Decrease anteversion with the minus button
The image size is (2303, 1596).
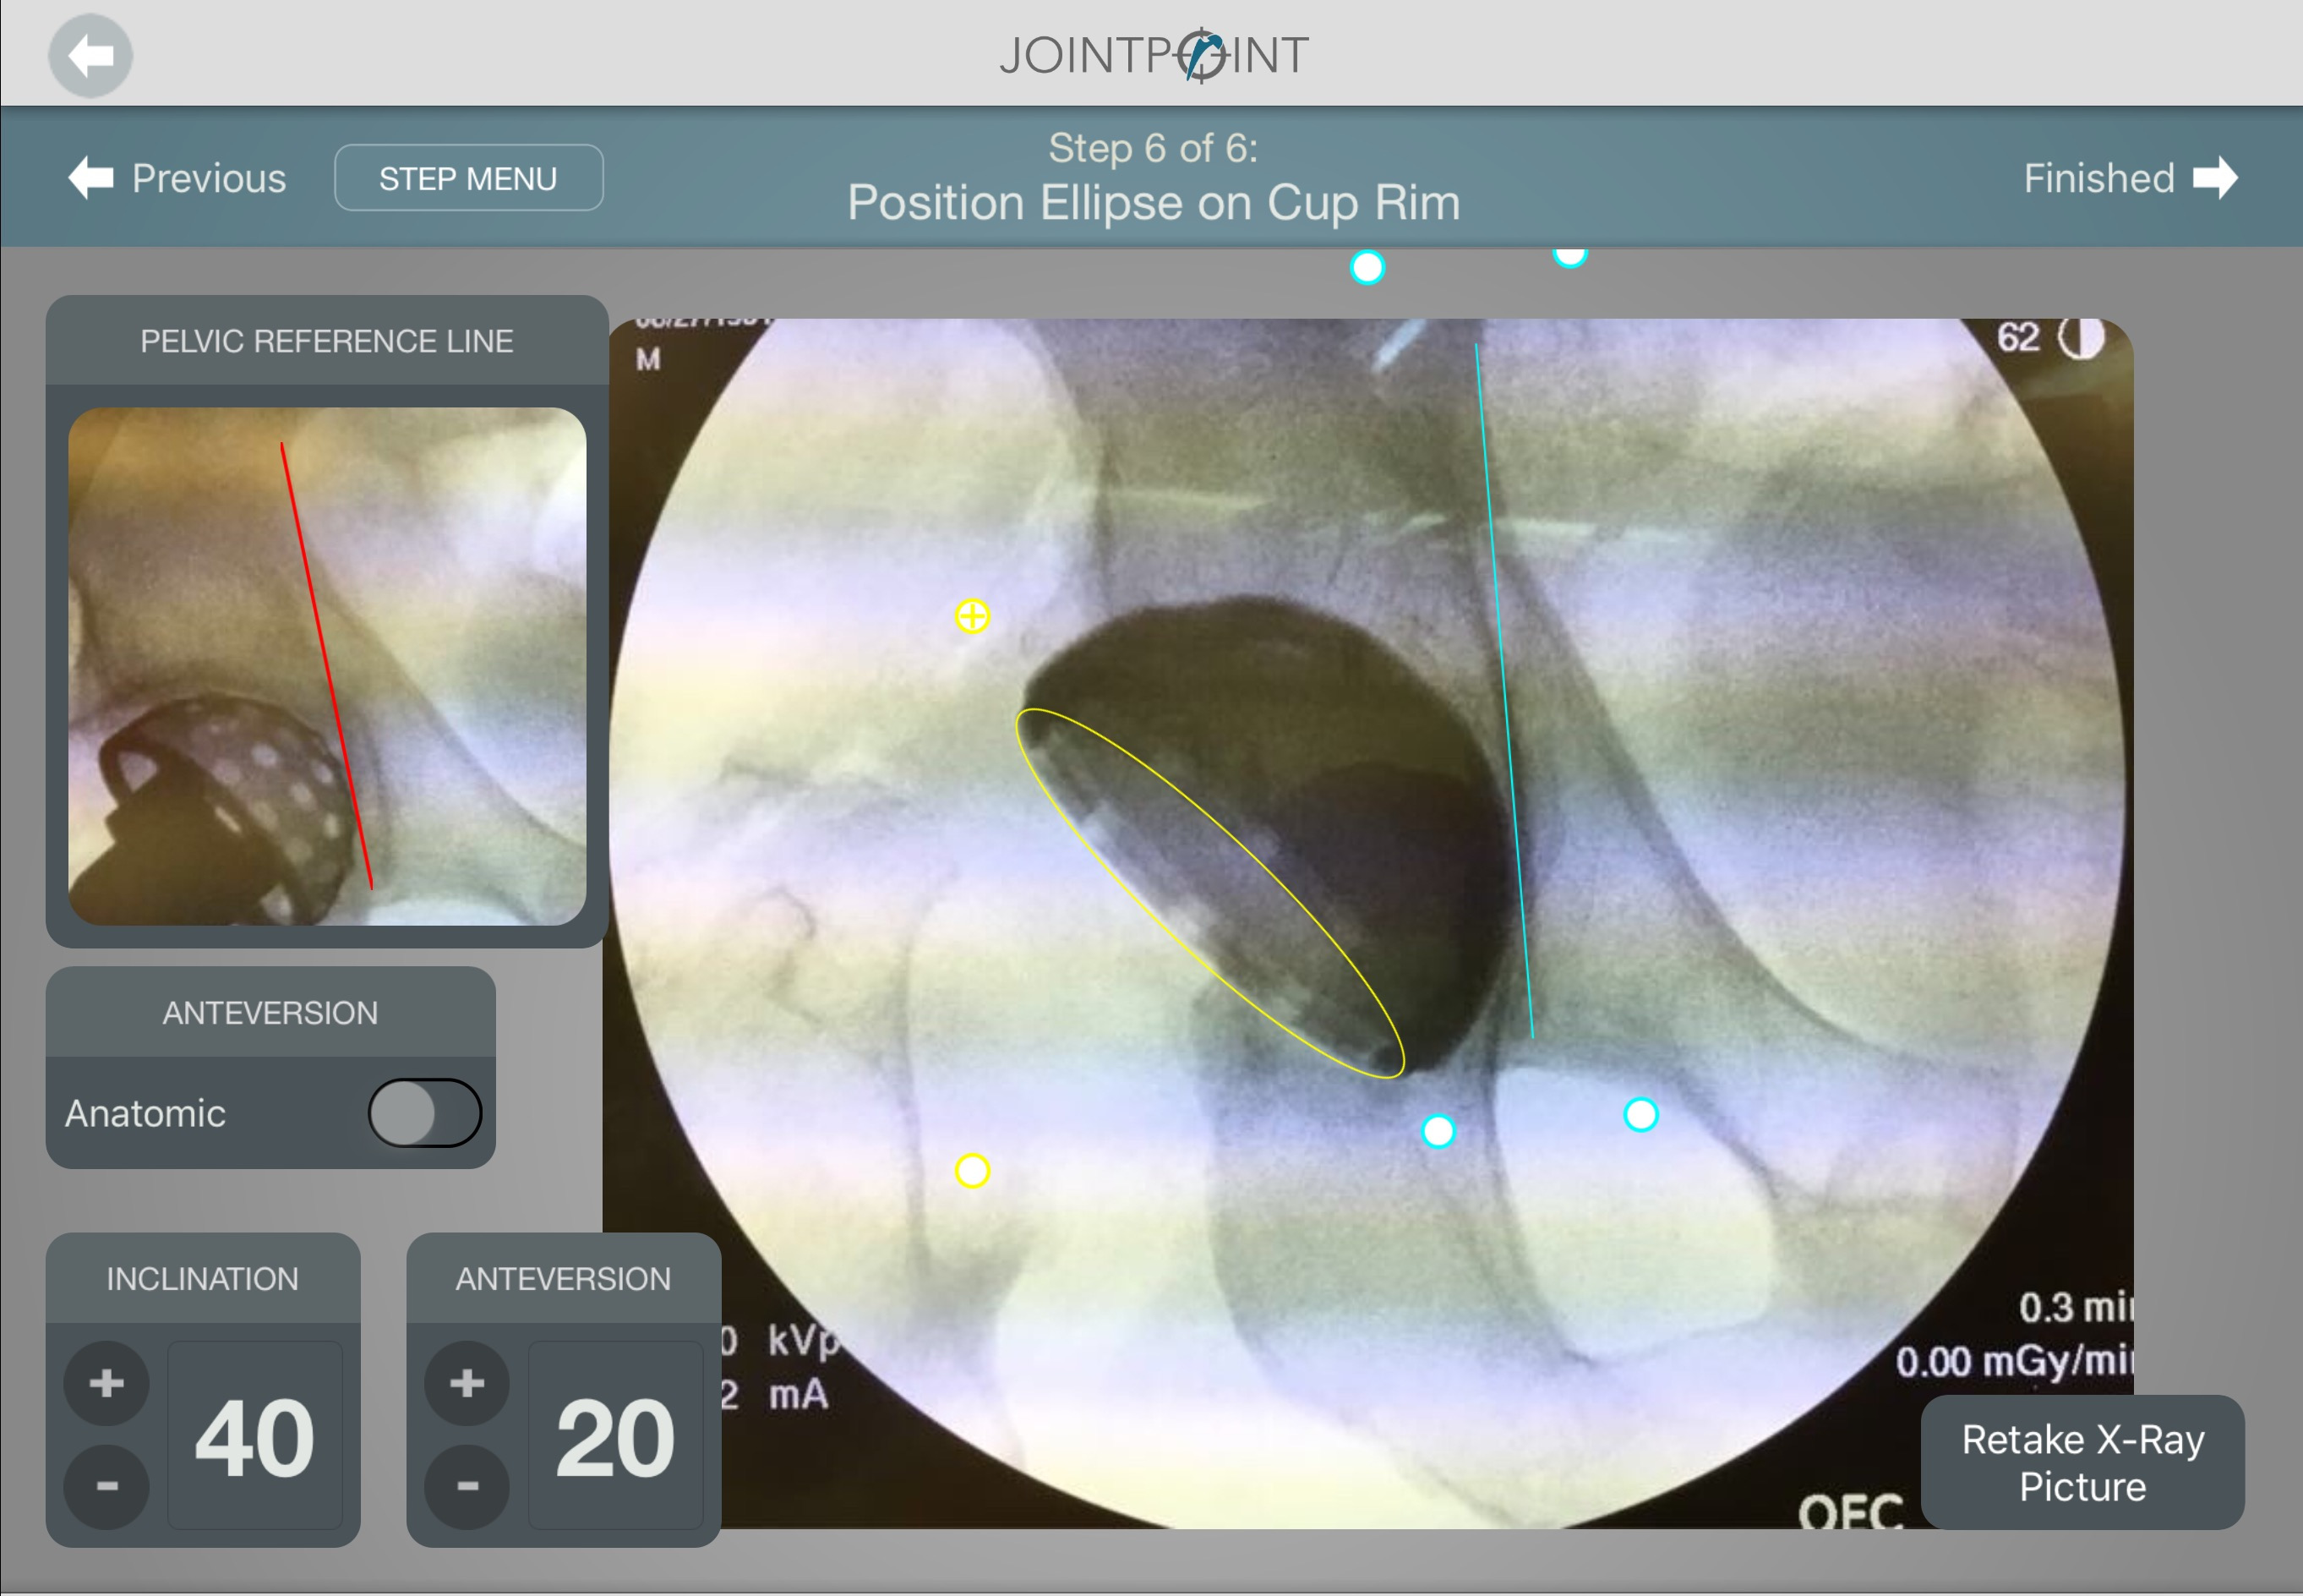(467, 1487)
